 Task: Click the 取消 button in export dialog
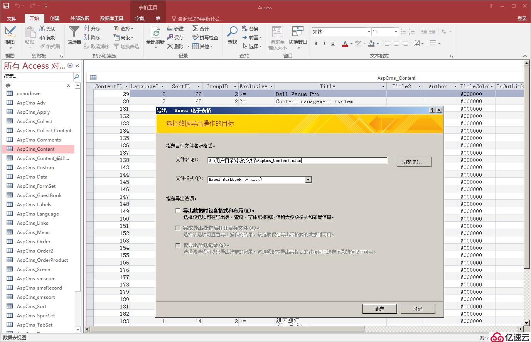point(418,309)
